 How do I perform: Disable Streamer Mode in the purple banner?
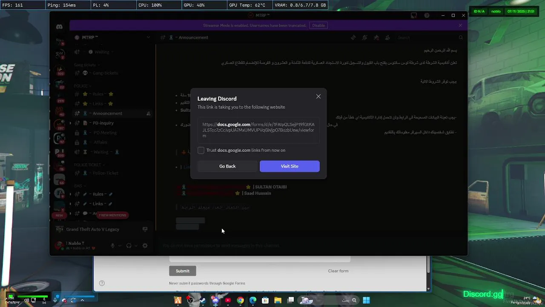[318, 26]
